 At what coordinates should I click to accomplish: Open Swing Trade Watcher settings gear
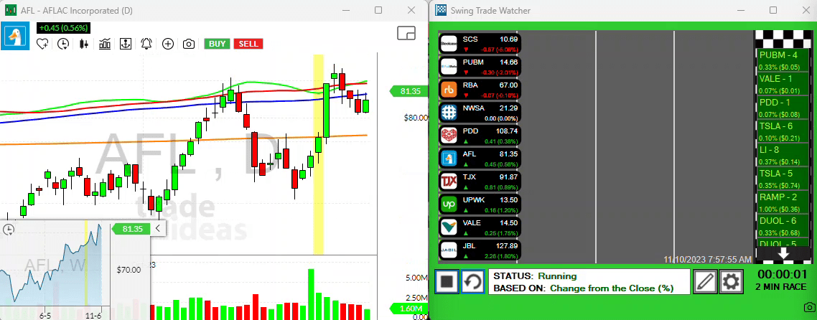coord(731,281)
